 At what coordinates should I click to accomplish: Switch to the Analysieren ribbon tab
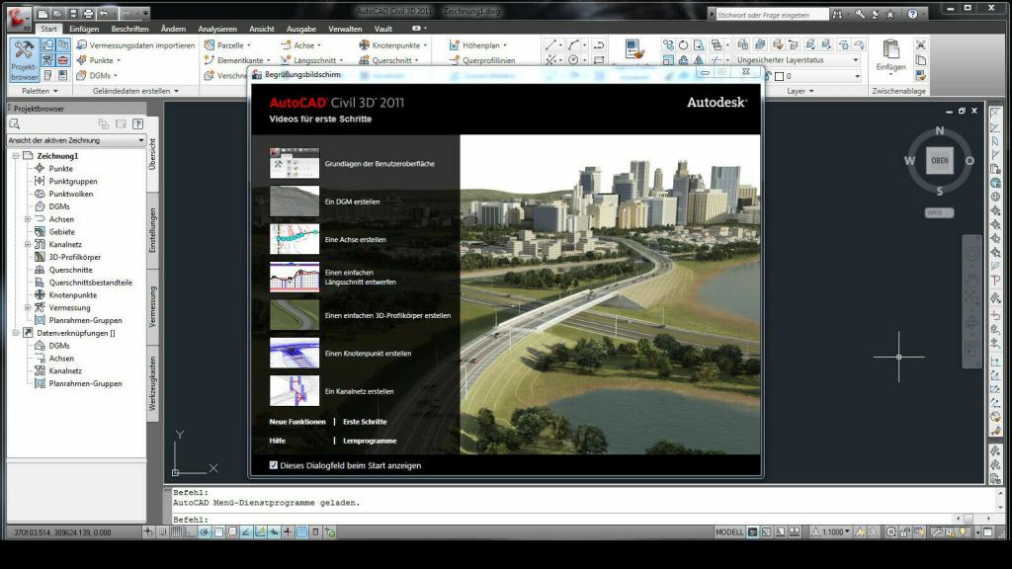coord(217,29)
